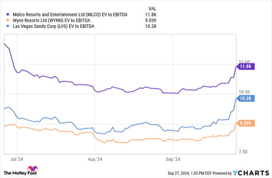Image resolution: width=272 pixels, height=178 pixels.
Task: Click the Jul '24 axis label
Action: [x=17, y=159]
